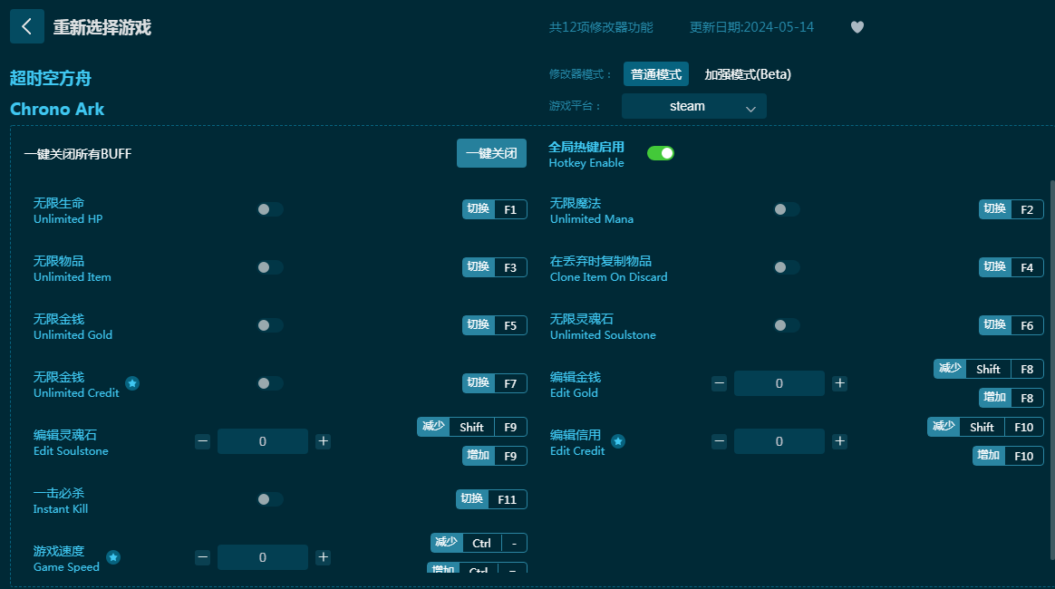Enable Unlimited Mana toggle

[x=787, y=210]
